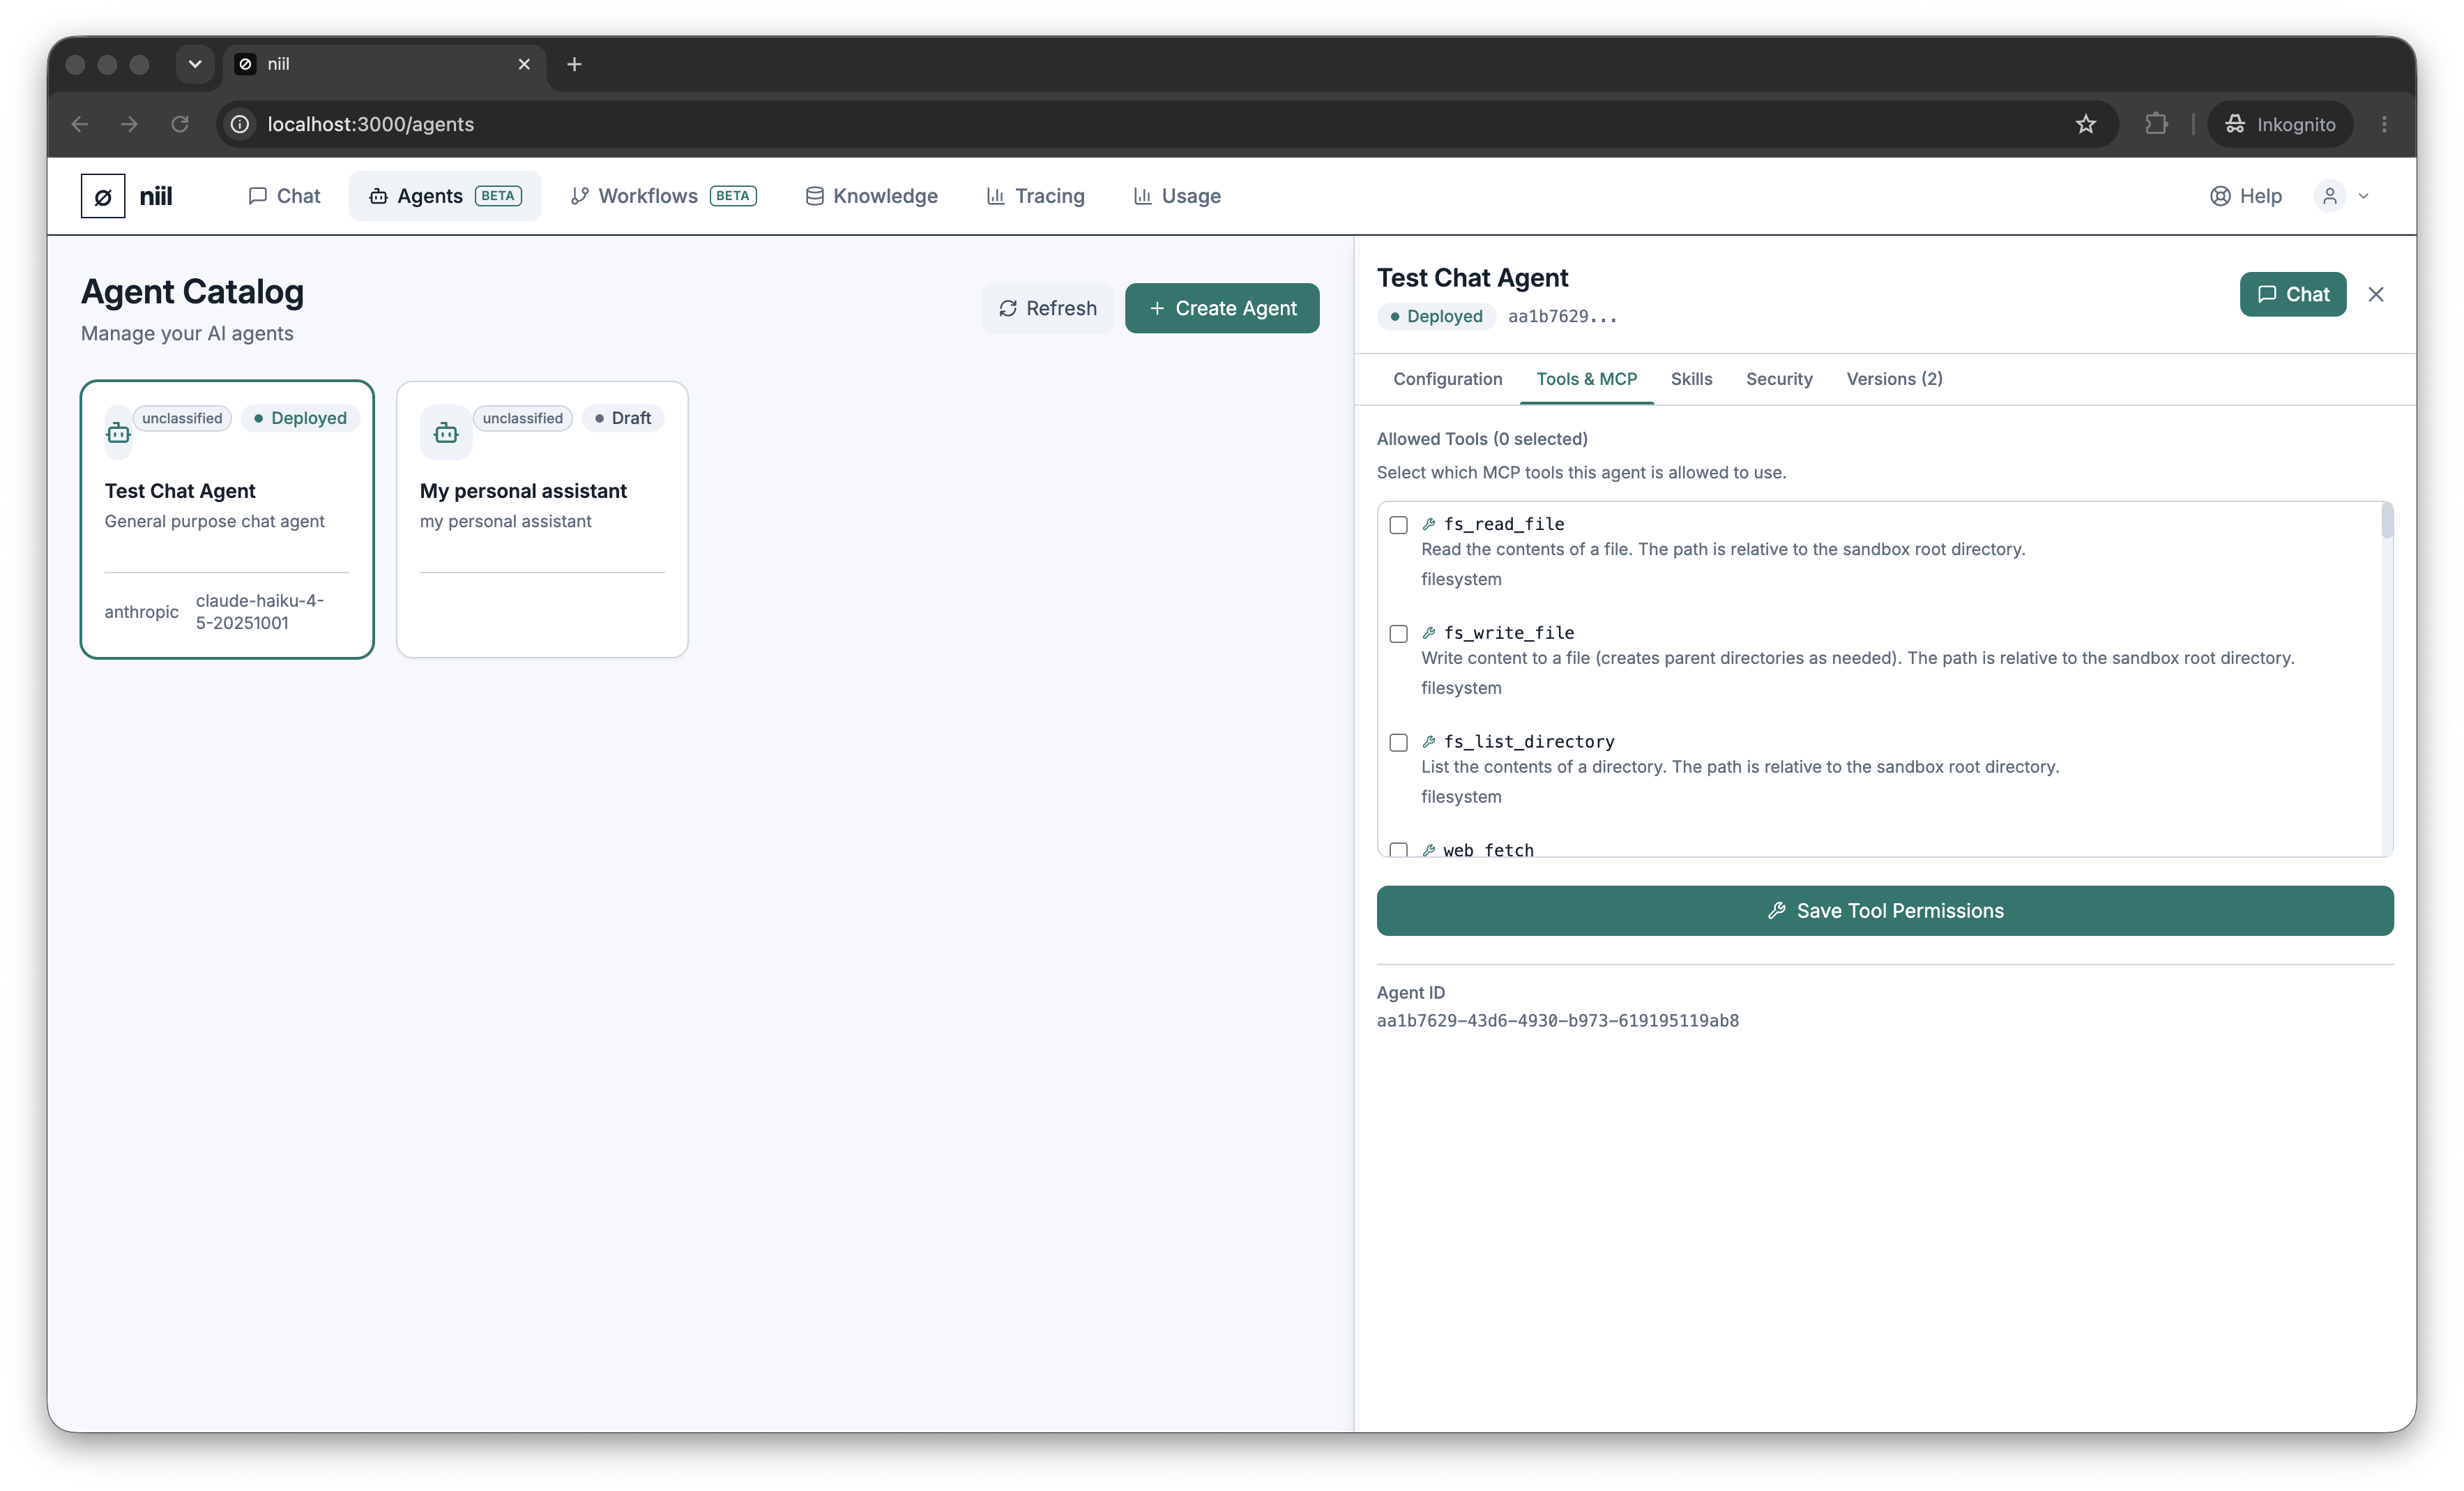Screen dimensions: 2464x1491
Task: Click the site info icon in the address bar
Action: [x=240, y=124]
